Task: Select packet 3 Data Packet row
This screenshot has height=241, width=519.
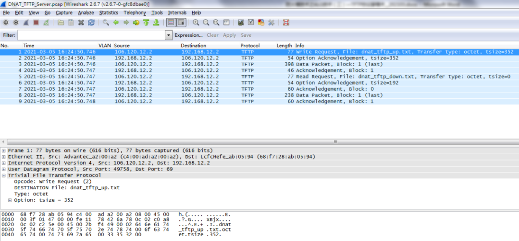Action: point(259,64)
